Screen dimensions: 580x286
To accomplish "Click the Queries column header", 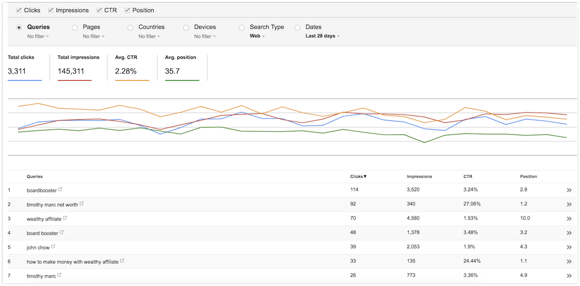I will (35, 176).
